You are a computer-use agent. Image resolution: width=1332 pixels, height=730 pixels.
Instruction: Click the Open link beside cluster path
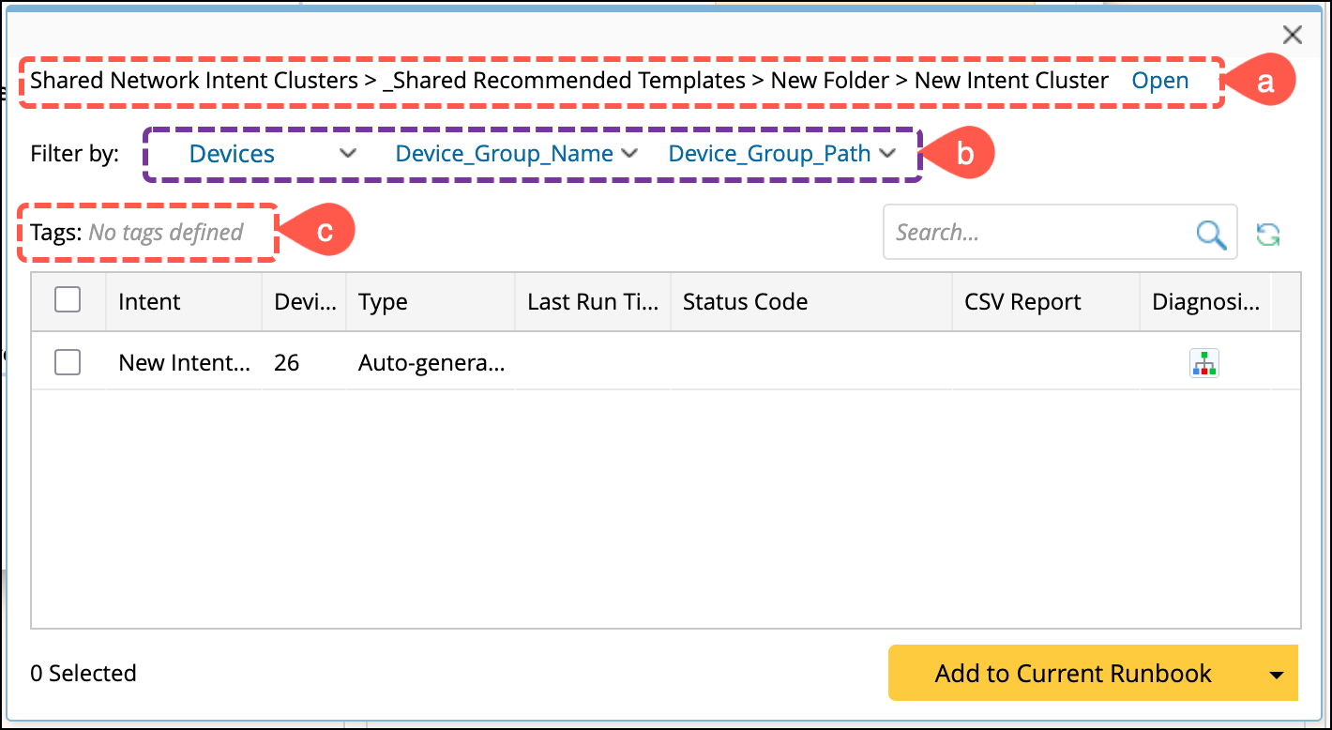pyautogui.click(x=1160, y=81)
